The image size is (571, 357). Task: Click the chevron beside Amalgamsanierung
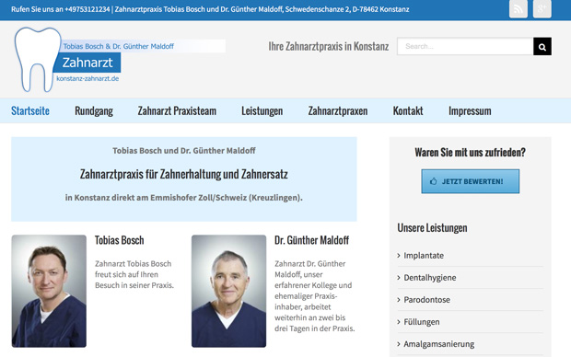tap(399, 344)
